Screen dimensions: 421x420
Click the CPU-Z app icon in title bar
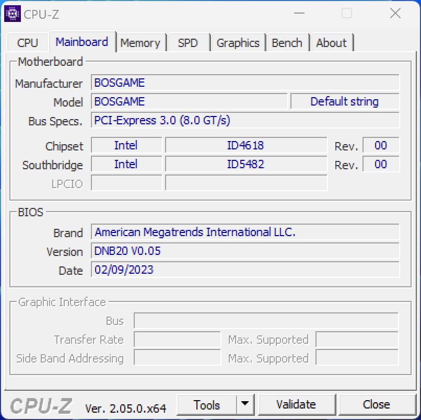pos(13,14)
